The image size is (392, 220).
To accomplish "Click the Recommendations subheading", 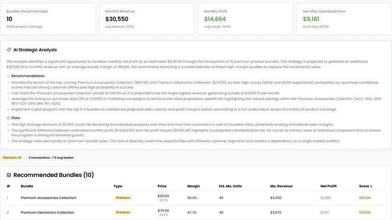I will (28, 76).
